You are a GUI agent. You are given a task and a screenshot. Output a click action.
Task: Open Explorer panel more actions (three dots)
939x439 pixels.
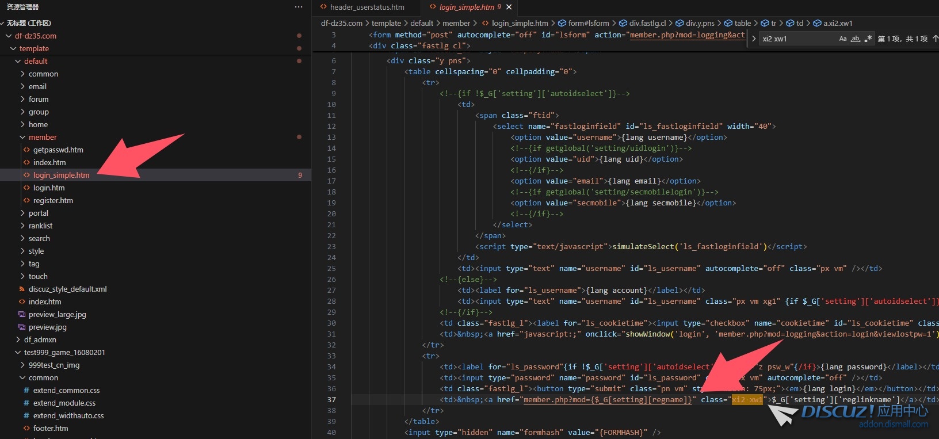298,7
